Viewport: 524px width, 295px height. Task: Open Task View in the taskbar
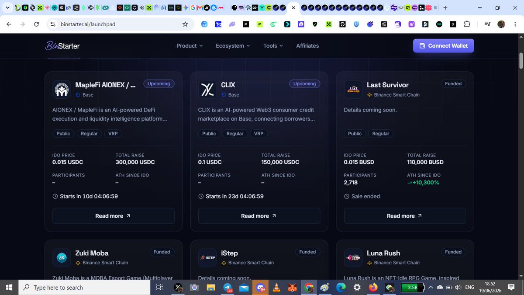[159, 288]
